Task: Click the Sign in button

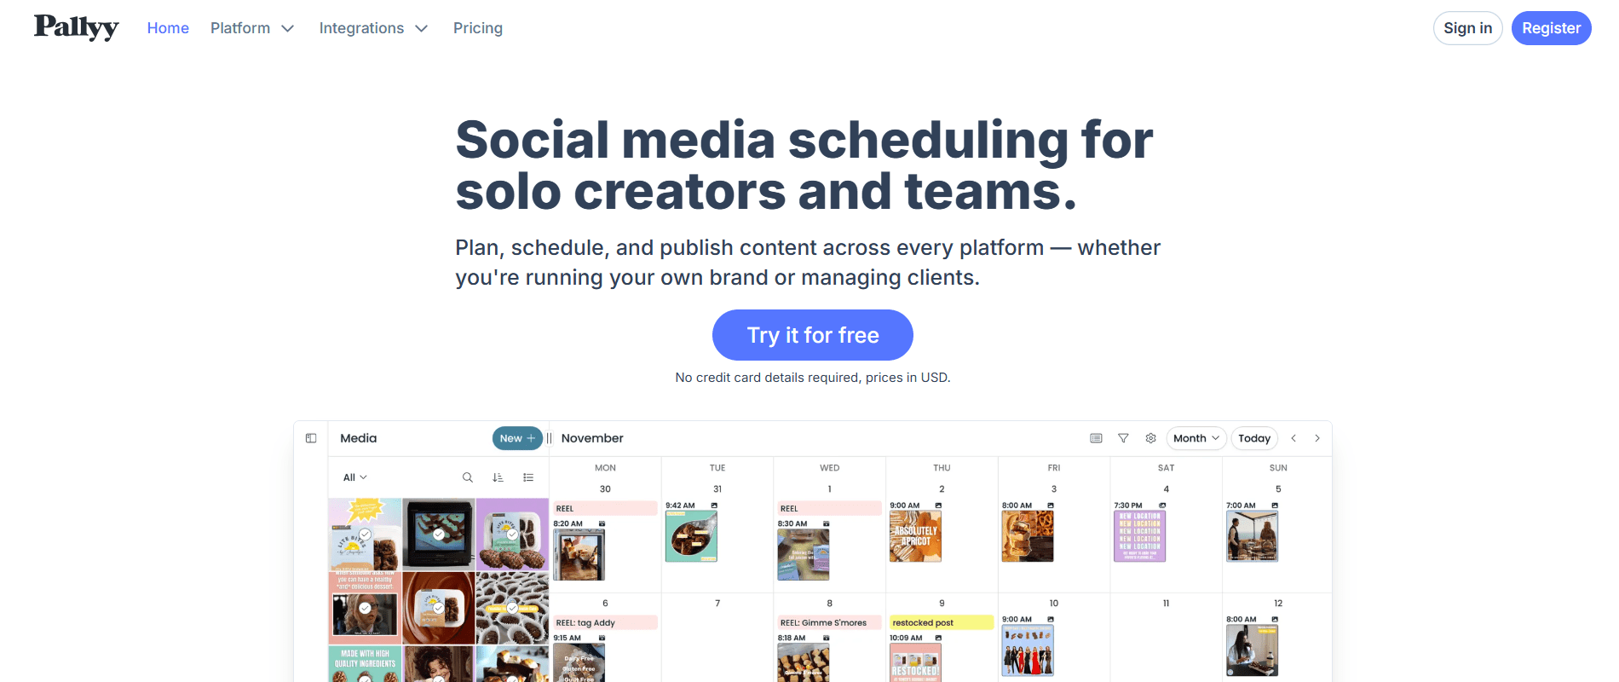Action: click(1467, 28)
